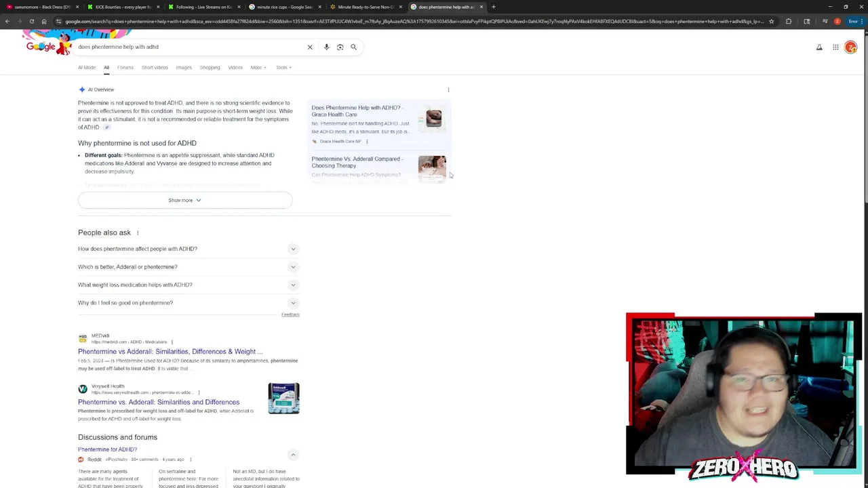
Task: Open Google Lens image search icon
Action: pyautogui.click(x=340, y=47)
